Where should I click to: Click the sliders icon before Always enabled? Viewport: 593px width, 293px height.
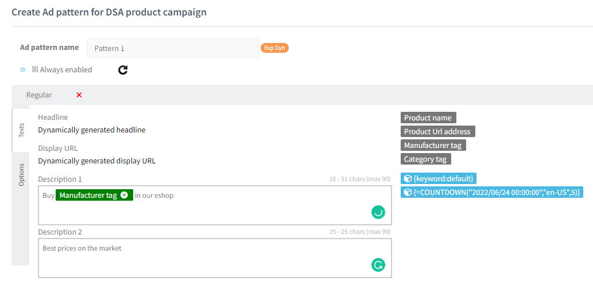(x=35, y=69)
